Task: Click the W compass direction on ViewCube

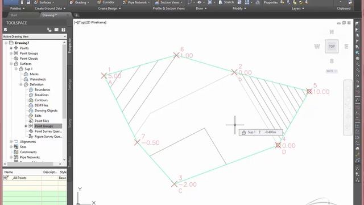Action: pos(317,47)
